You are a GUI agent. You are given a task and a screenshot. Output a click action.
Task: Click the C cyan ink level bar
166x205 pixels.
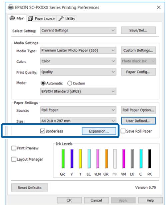coord(141,159)
